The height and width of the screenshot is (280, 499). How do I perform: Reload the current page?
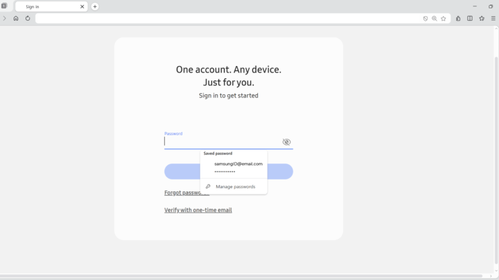pyautogui.click(x=27, y=18)
